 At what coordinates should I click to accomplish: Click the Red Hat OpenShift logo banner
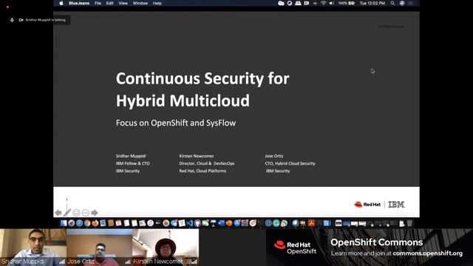295,248
